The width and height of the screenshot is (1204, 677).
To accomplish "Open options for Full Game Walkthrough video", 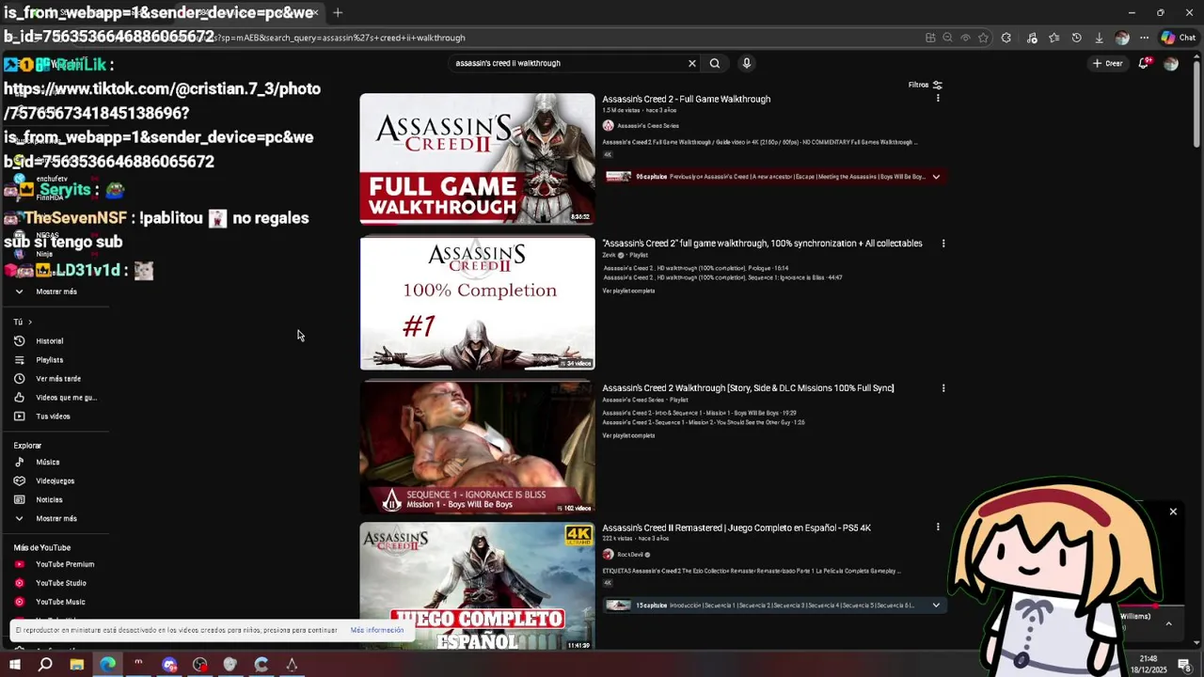I will click(x=938, y=99).
